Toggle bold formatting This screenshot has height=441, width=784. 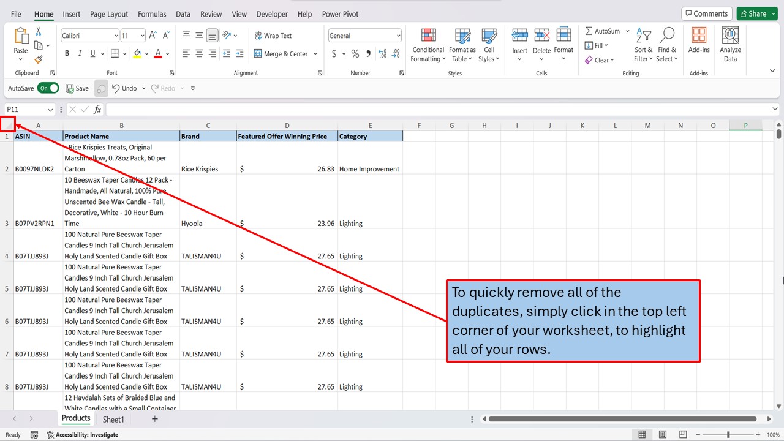(67, 53)
